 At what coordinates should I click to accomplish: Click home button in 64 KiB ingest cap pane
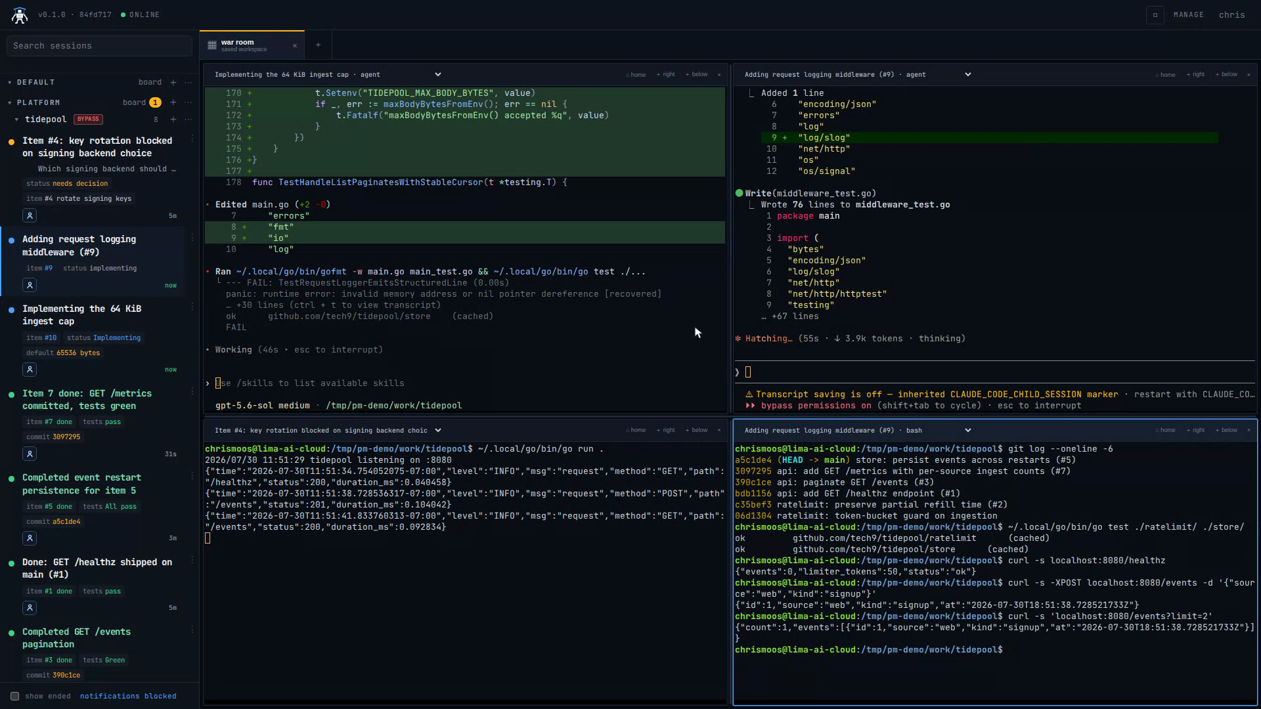[636, 75]
